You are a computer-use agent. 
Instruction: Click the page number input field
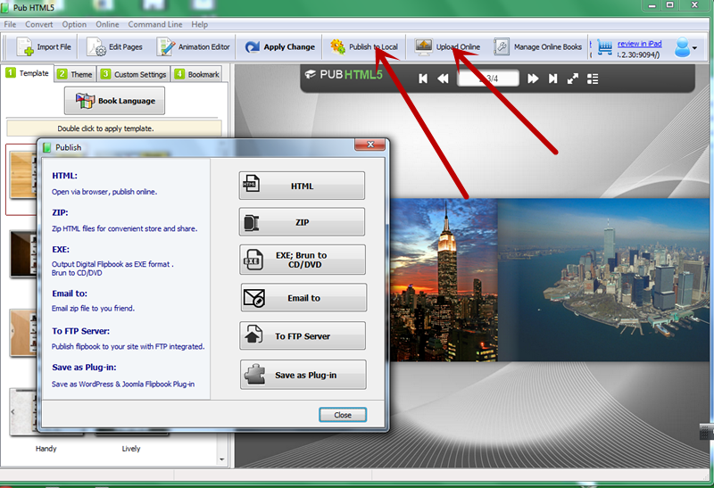coord(488,79)
